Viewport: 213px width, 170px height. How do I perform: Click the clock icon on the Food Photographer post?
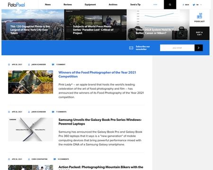pos(9,65)
